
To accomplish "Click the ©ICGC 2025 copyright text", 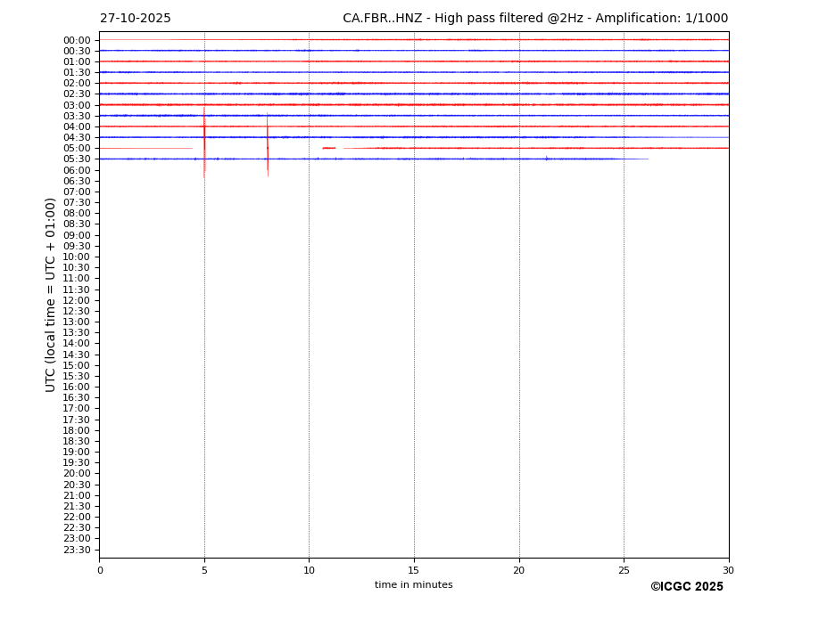I will (x=686, y=587).
